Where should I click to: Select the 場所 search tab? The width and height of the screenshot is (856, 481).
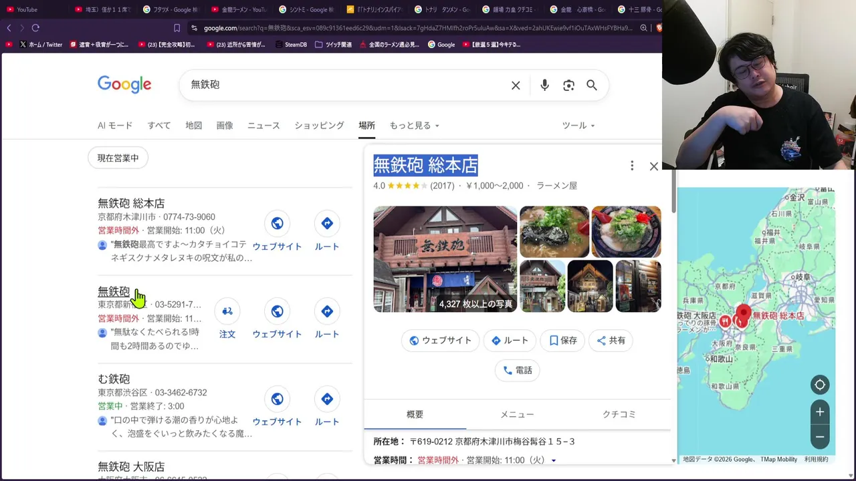(366, 126)
